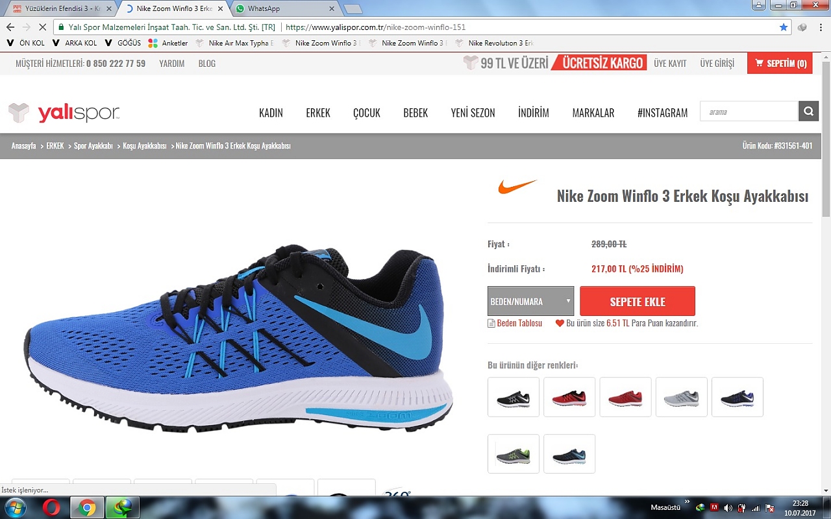The height and width of the screenshot is (519, 831).
Task: Go to Spor Ayakkabı breadcrumb
Action: [x=93, y=146]
